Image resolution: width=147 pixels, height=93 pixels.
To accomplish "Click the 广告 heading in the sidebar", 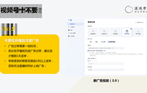I will [x=70, y=20].
